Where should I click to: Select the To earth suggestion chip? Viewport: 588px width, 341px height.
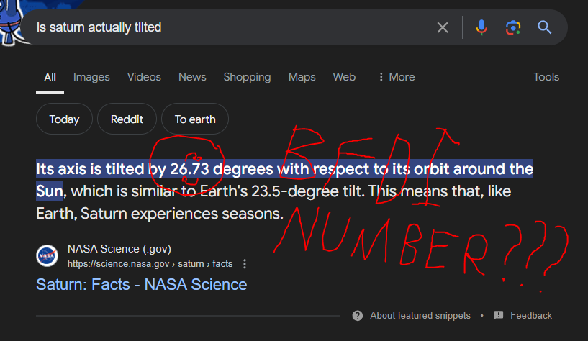point(195,119)
